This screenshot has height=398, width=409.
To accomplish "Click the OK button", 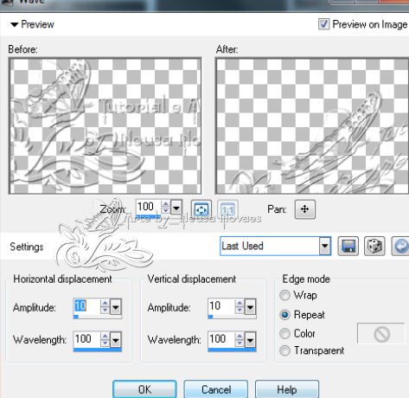I will click(x=144, y=389).
